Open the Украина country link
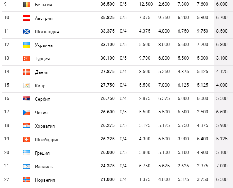Screen dimensions: 233x188 [44, 45]
